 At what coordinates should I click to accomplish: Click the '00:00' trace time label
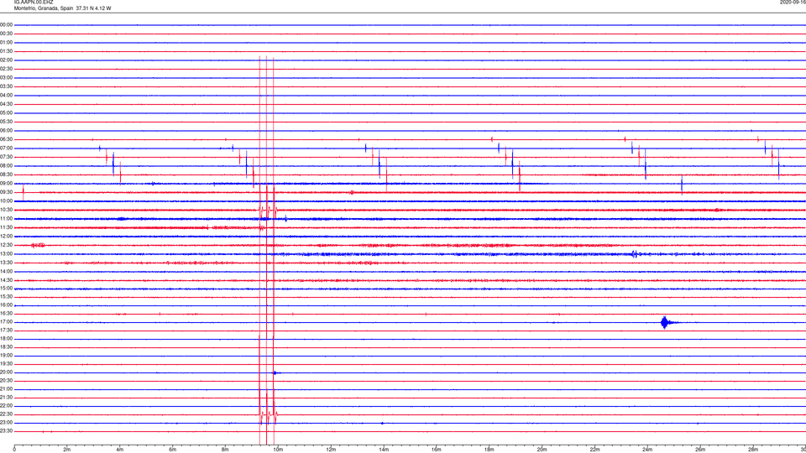(x=6, y=24)
